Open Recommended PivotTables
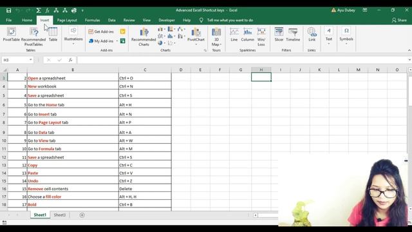Image resolution: width=412 pixels, height=232 pixels. 33,37
